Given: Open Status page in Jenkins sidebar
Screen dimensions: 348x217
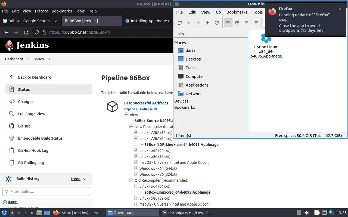Looking at the screenshot, I should pos(49,90).
